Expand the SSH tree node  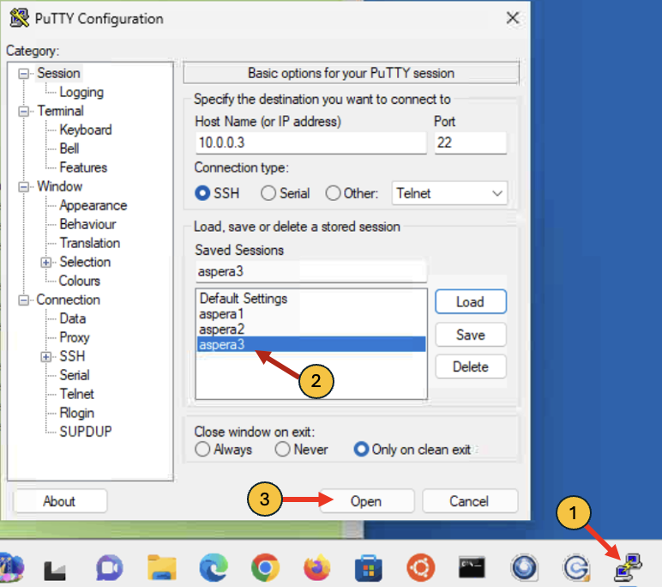coord(46,357)
